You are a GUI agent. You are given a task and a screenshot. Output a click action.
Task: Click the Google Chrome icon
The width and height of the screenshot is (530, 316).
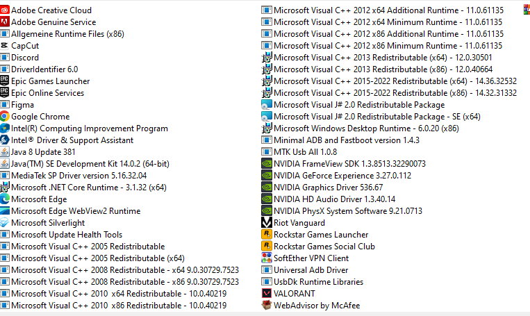tap(5, 117)
